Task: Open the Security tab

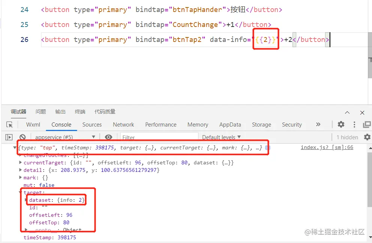Action: point(292,125)
